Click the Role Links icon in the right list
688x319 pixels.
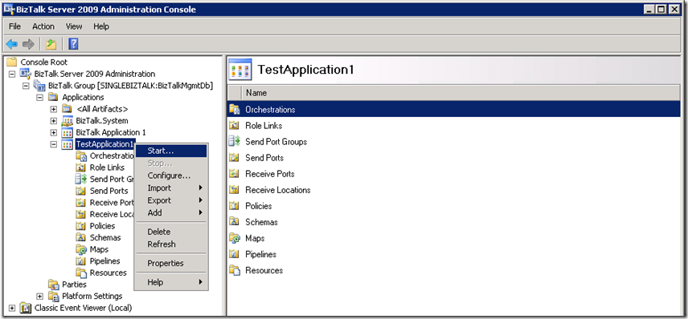(x=235, y=126)
